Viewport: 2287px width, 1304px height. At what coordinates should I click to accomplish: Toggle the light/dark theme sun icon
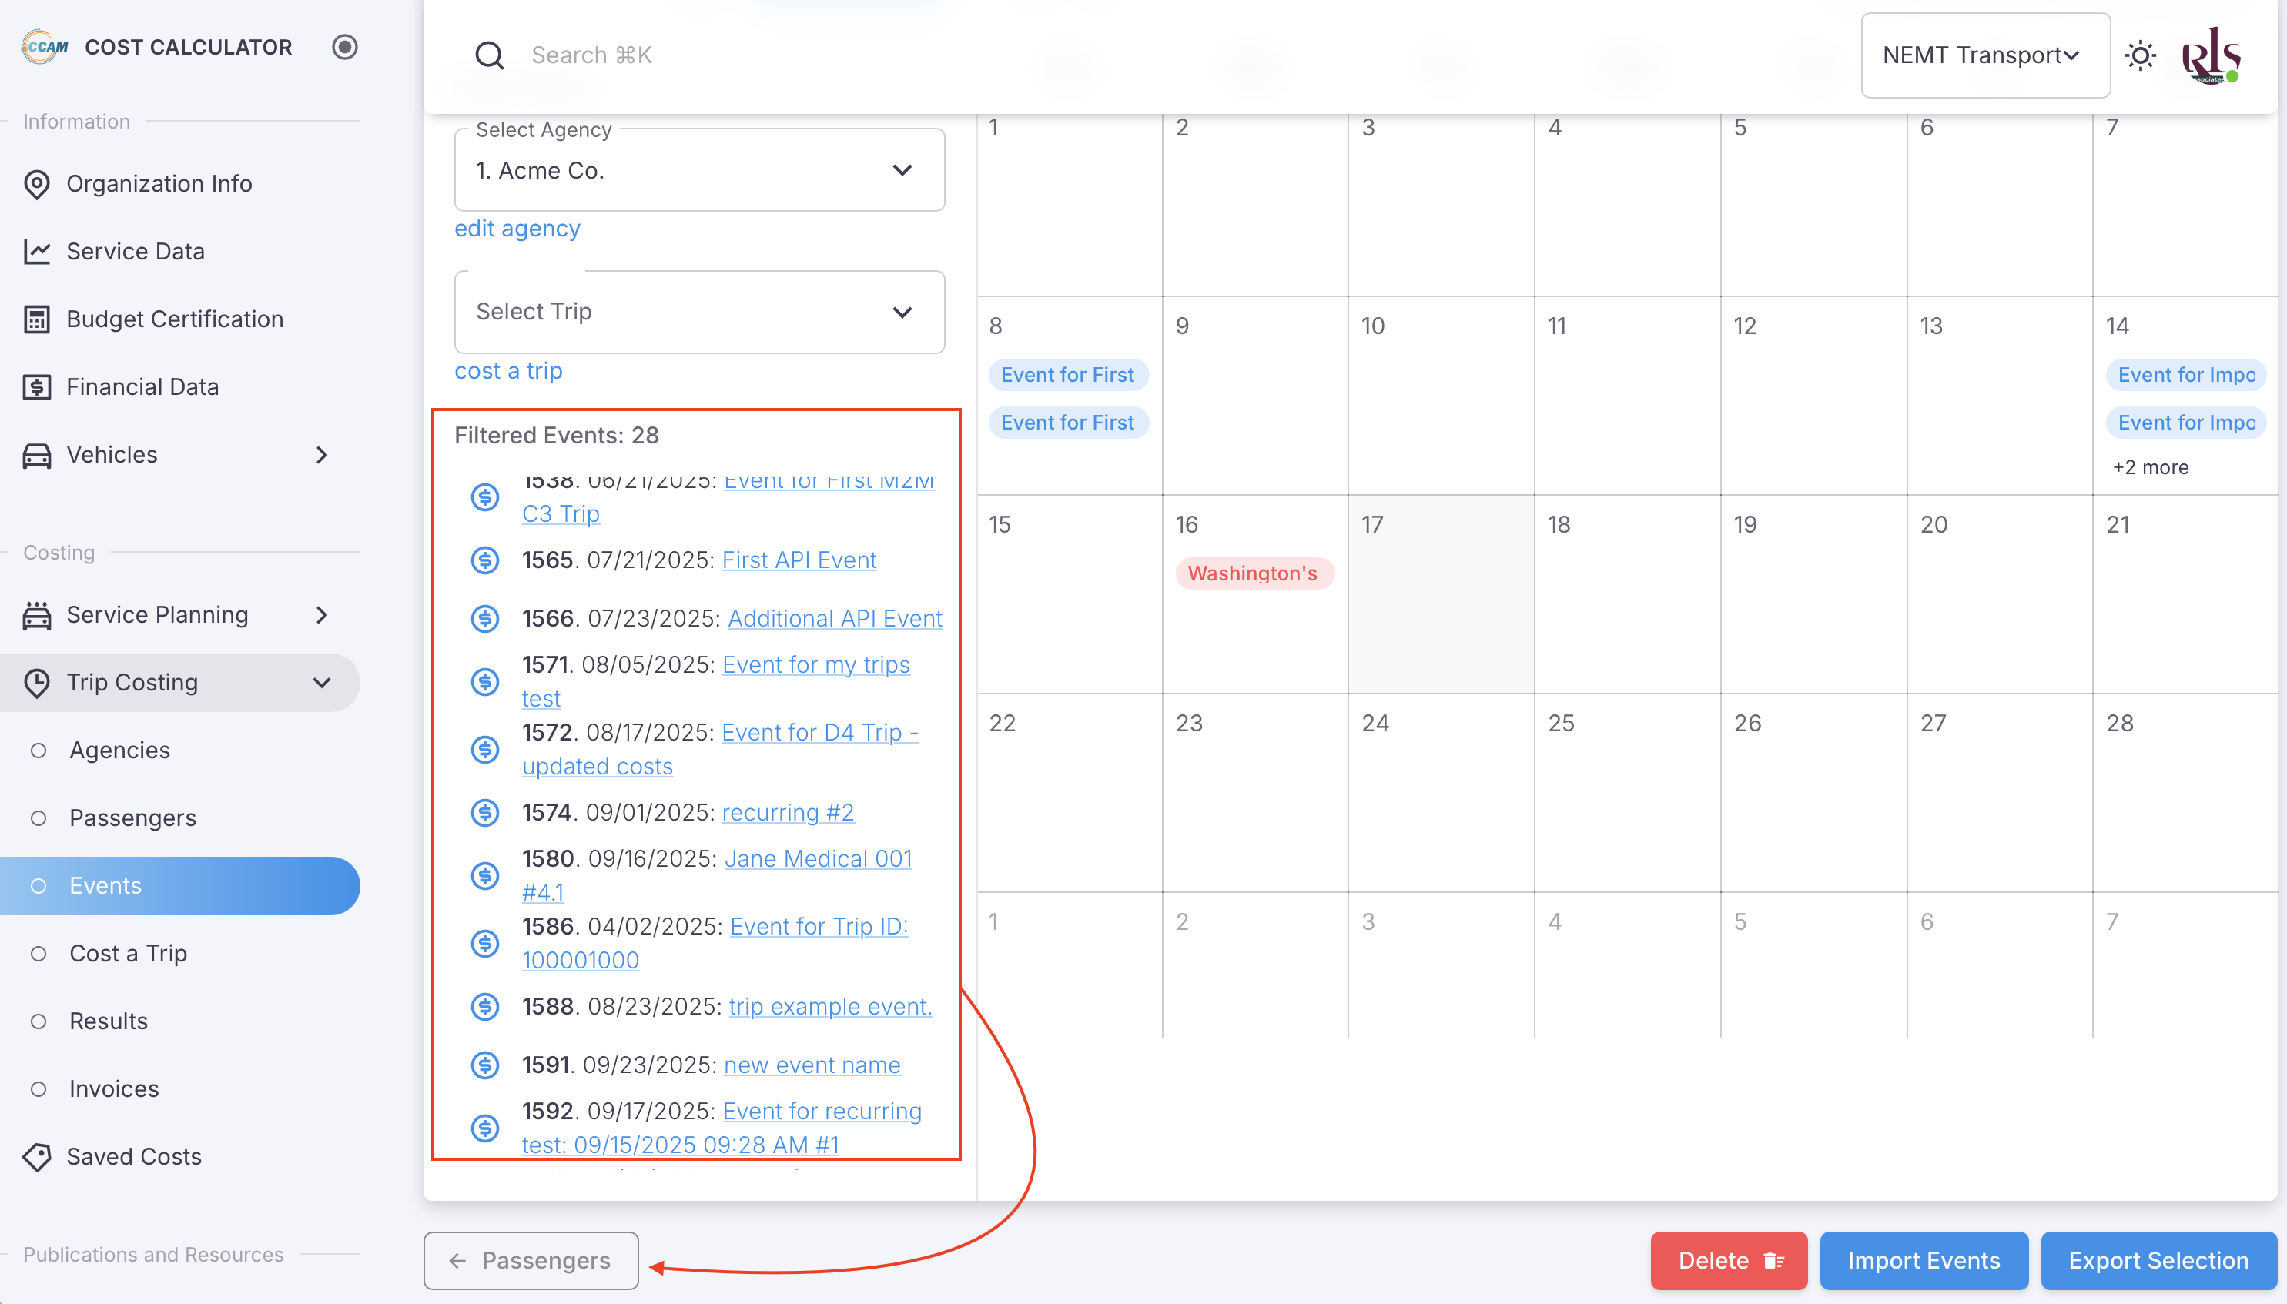(2140, 55)
